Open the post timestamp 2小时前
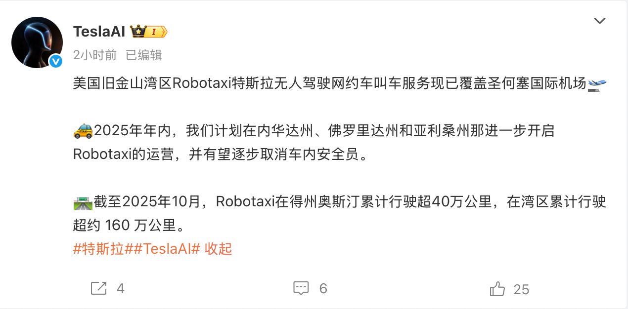 coord(95,55)
